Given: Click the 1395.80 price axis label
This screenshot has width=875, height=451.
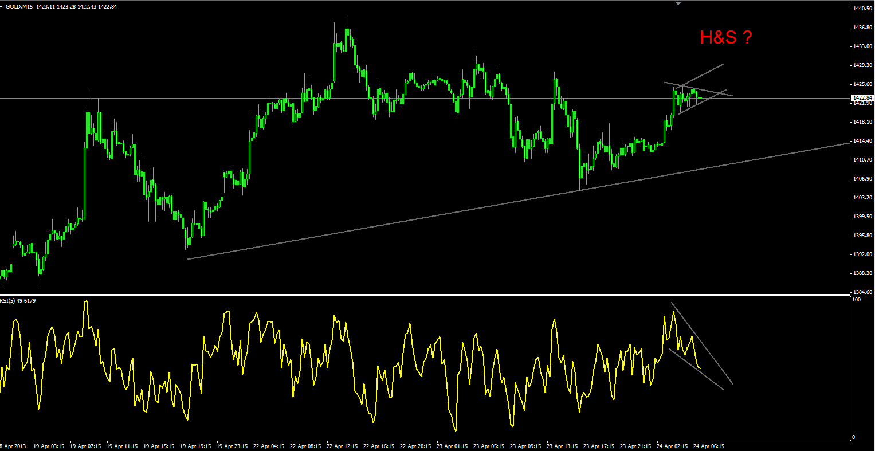Looking at the screenshot, I should (862, 236).
